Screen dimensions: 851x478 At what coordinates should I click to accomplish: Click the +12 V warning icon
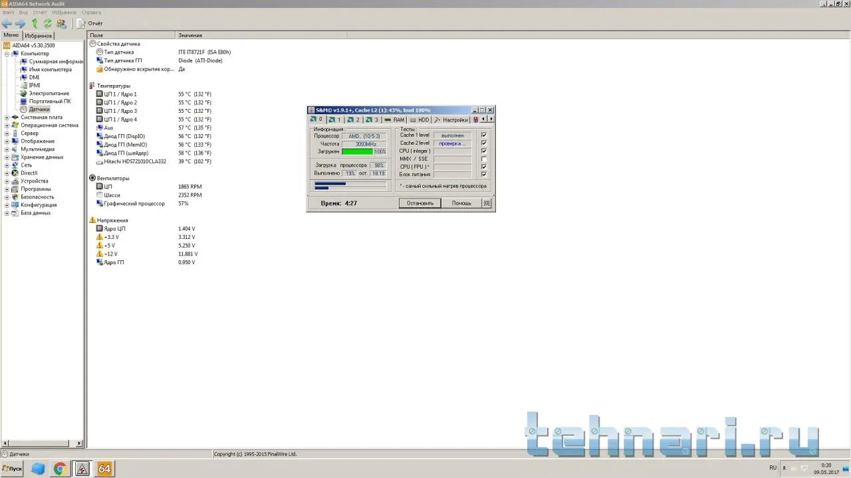point(100,254)
